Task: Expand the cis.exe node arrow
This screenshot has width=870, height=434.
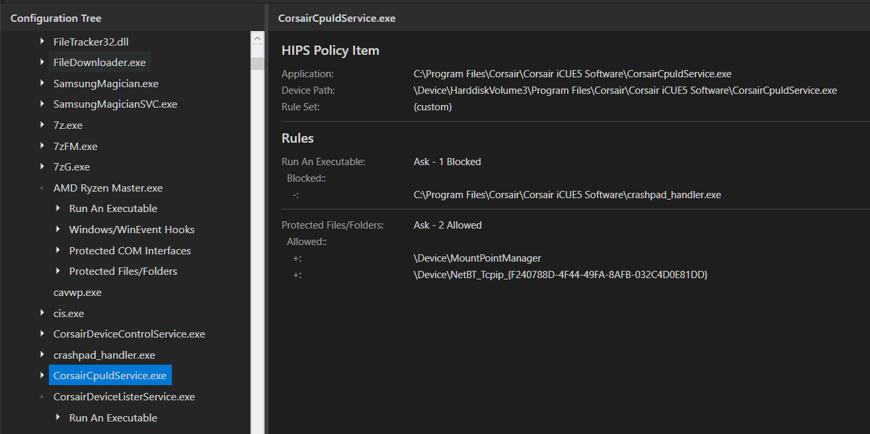Action: pos(42,314)
